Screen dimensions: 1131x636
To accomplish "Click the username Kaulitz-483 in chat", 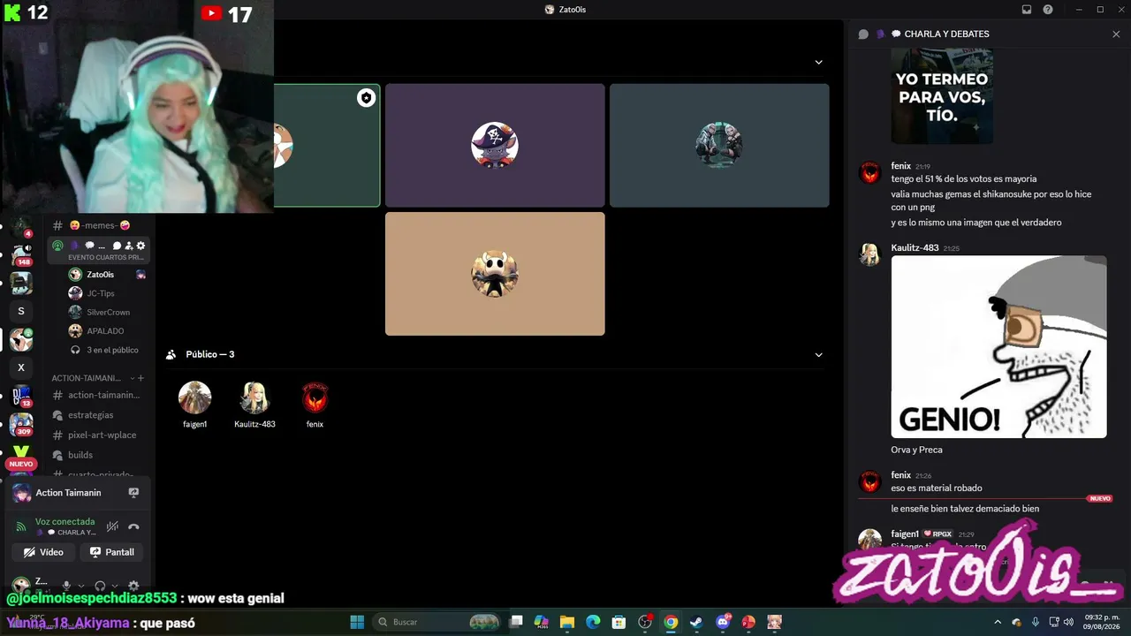I will [x=915, y=248].
